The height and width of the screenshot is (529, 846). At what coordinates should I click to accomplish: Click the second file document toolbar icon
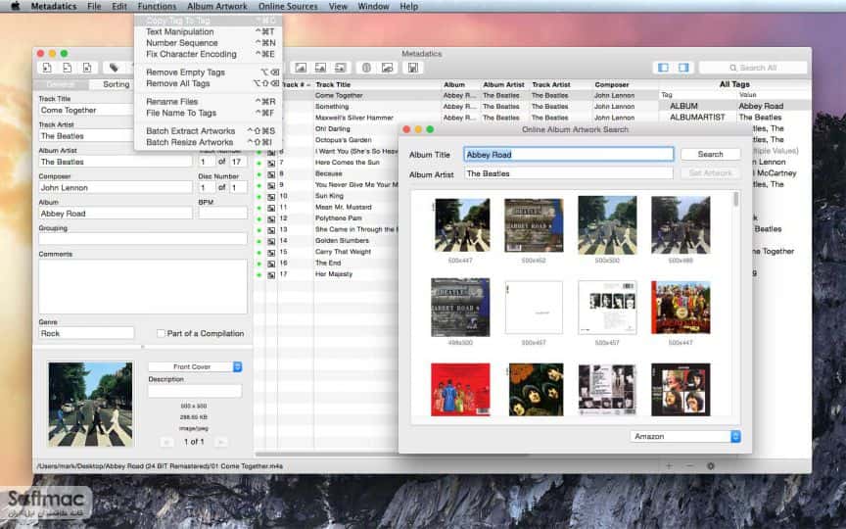click(67, 68)
